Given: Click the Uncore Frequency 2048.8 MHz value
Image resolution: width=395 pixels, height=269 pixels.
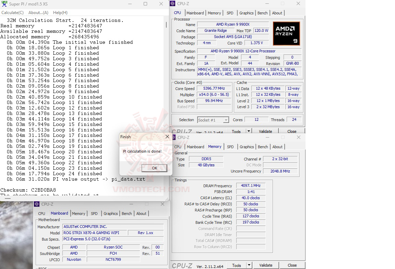Looking at the screenshot, I should tap(280, 171).
